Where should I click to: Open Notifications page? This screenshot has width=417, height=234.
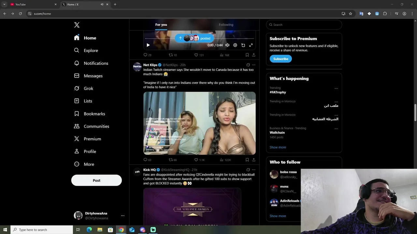91,63
